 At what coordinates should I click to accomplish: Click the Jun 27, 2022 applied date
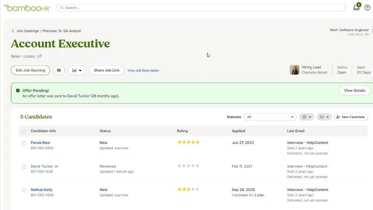pyautogui.click(x=243, y=143)
